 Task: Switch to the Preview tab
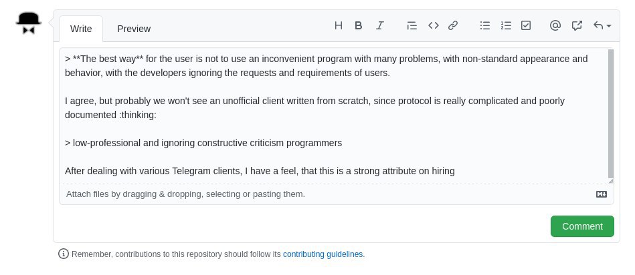(x=134, y=29)
